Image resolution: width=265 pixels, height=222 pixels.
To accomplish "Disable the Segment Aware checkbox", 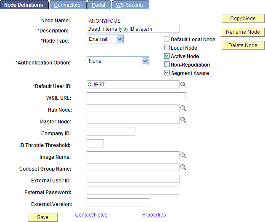I will pyautogui.click(x=167, y=73).
